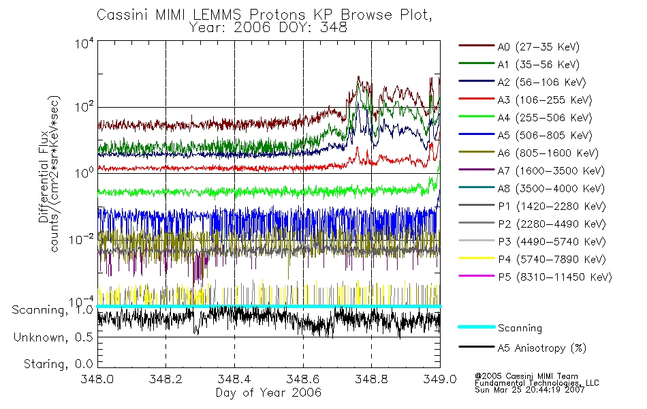Viewport: 647px width, 409px height.
Task: Click the Day of Year 2006 axis title
Action: tap(268, 393)
